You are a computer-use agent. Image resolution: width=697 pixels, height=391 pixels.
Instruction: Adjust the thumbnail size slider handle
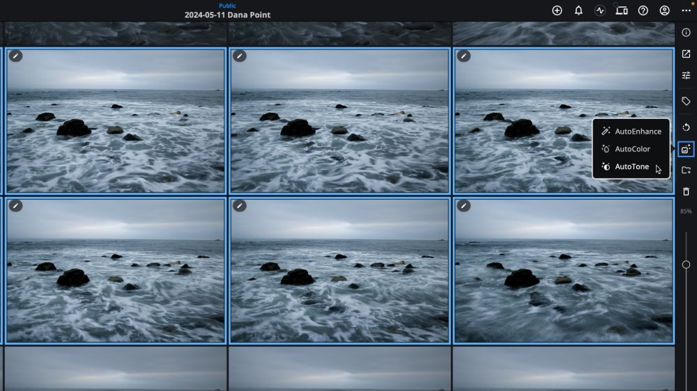tap(686, 264)
